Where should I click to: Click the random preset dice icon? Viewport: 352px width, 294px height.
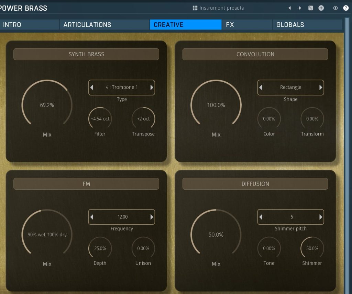click(x=311, y=8)
